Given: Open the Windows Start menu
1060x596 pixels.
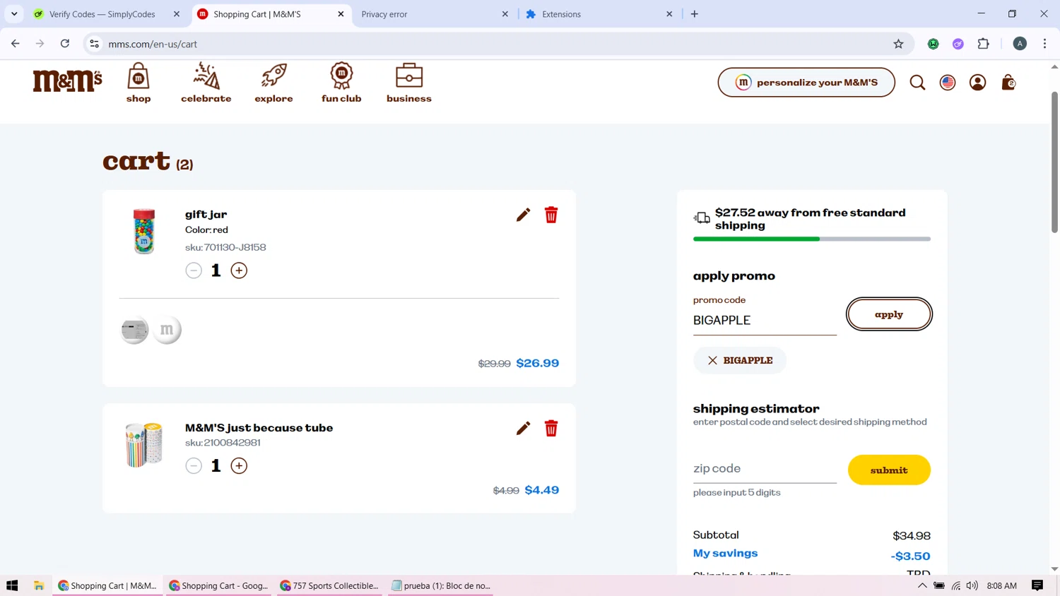Looking at the screenshot, I should [12, 585].
